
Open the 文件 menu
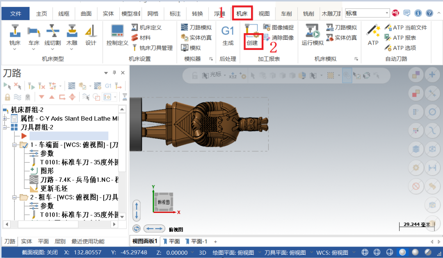pos(16,14)
